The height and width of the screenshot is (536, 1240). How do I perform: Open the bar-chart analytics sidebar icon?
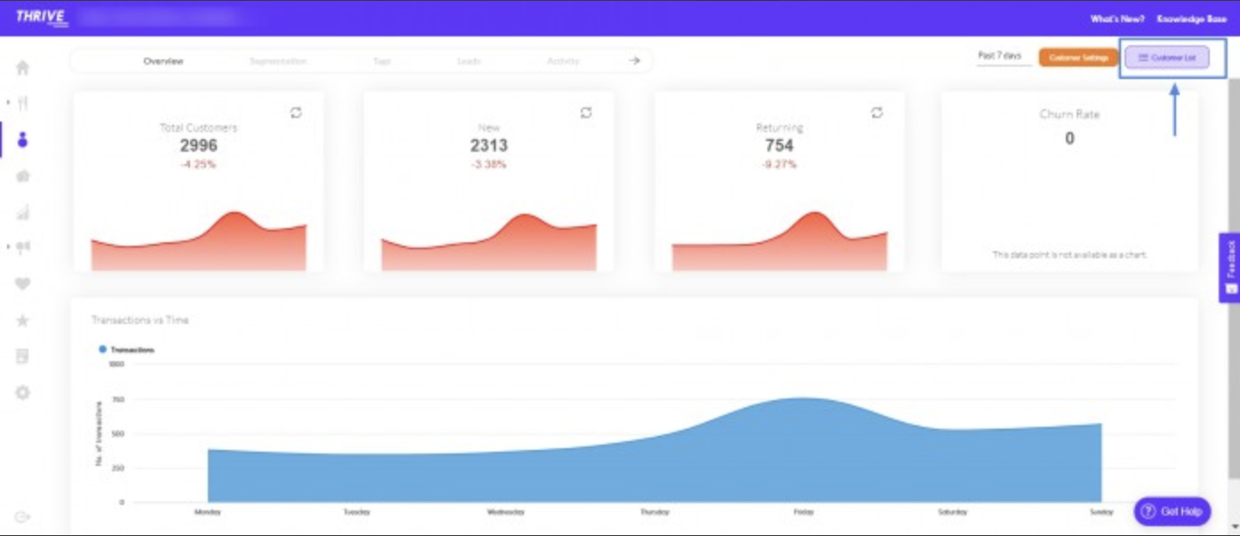pos(23,212)
